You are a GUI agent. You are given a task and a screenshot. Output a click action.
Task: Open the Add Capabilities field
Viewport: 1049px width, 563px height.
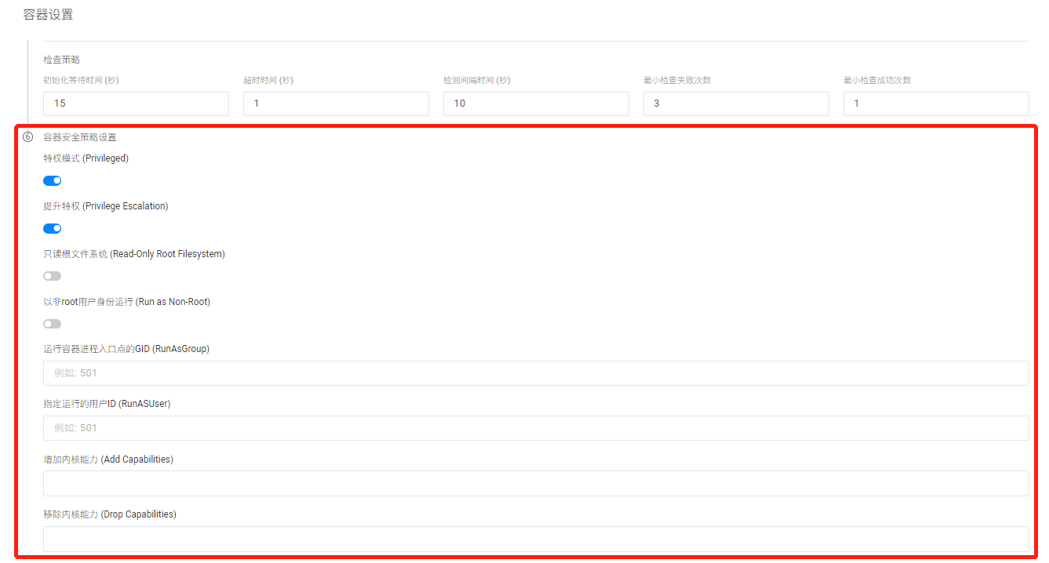pos(536,484)
